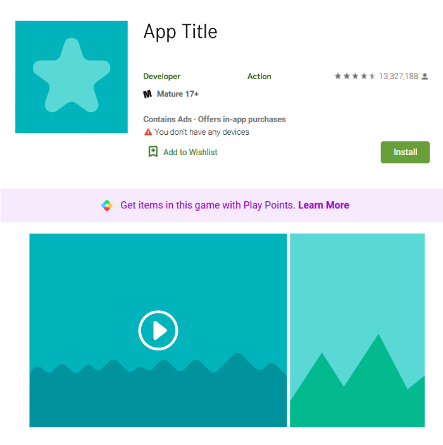
Task: Click the Install button
Action: 405,152
